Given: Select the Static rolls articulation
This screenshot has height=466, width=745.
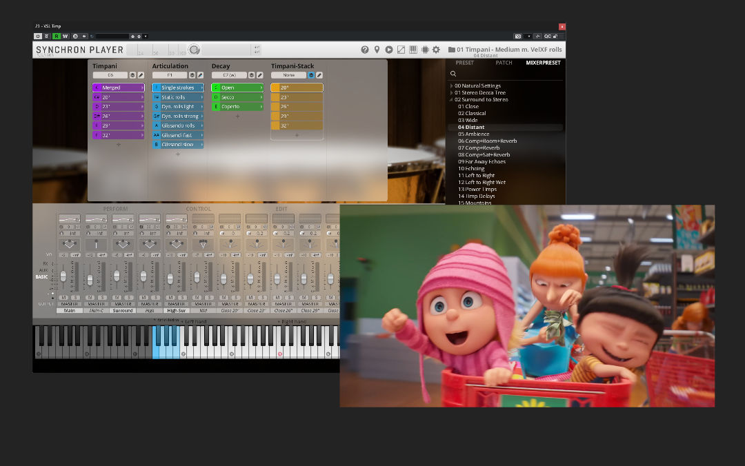Looking at the screenshot, I should tap(178, 97).
